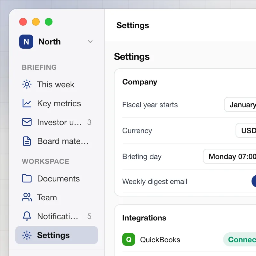Open Documents from the sidebar
Viewport: 256px width, 256px height.
pyautogui.click(x=57, y=179)
